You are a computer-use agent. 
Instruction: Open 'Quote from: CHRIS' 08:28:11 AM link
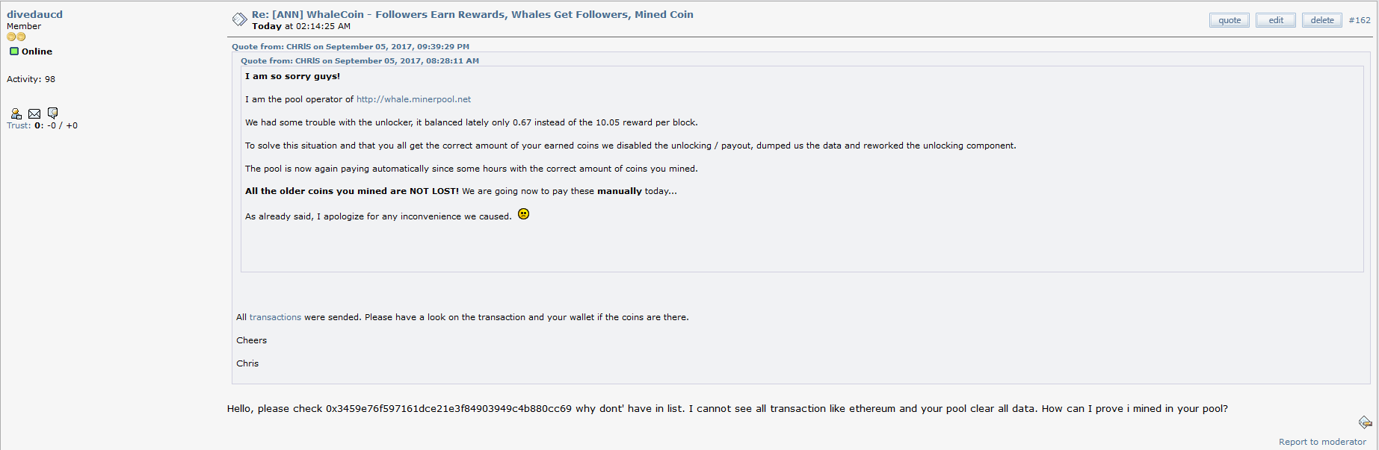(x=360, y=60)
